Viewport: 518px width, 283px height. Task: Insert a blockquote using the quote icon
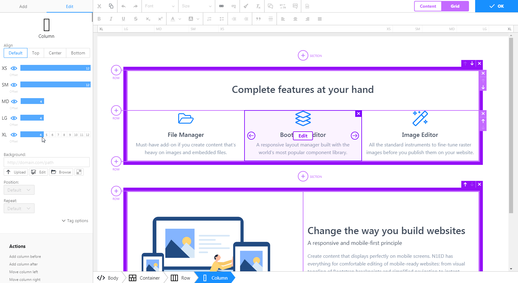coord(258,19)
